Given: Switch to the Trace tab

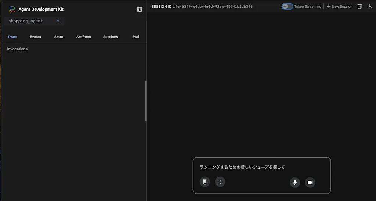Looking at the screenshot, I should [12, 37].
